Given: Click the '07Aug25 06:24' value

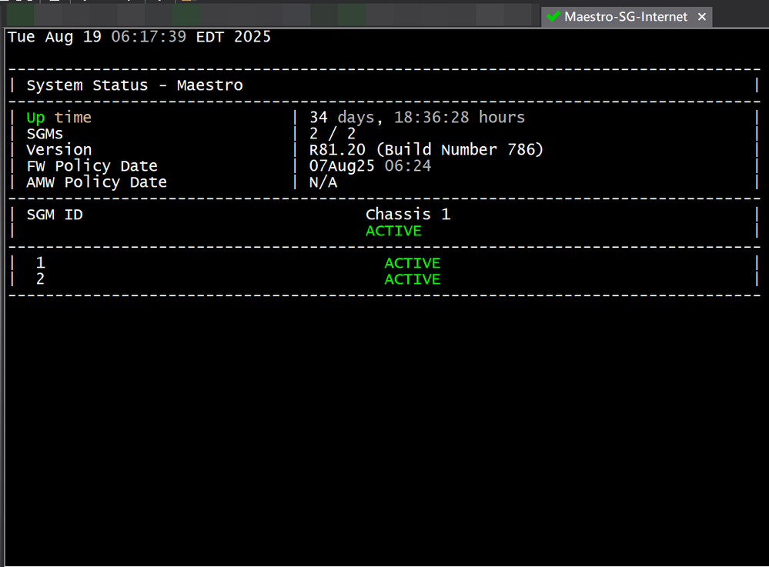Looking at the screenshot, I should [370, 166].
